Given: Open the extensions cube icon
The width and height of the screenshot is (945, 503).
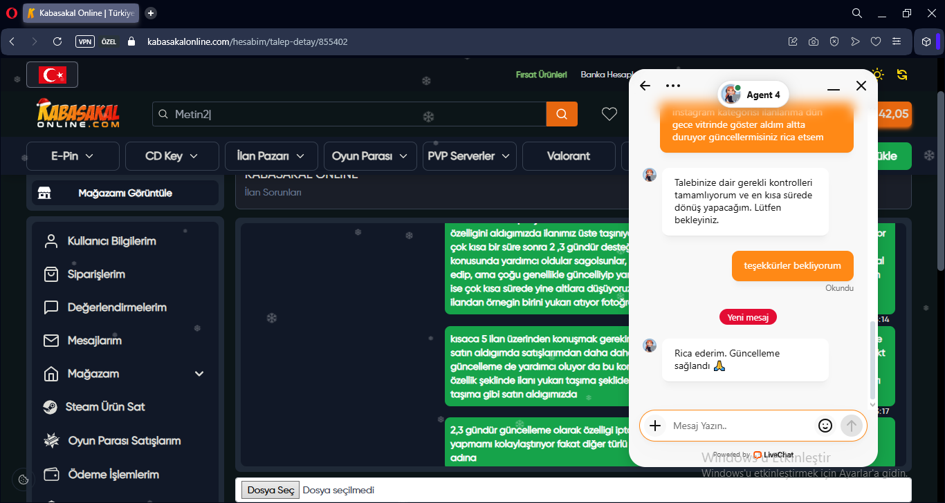Looking at the screenshot, I should pos(926,41).
